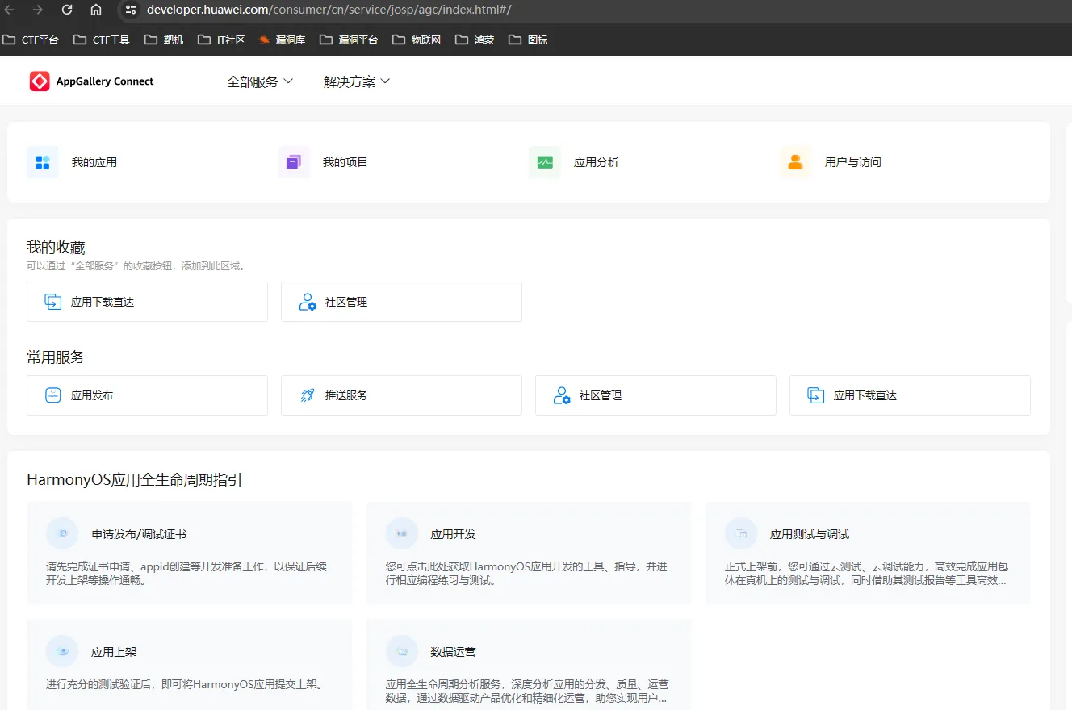Screen dimensions: 1072x710
Task: Click the 常用服务 heading
Action: 56,357
